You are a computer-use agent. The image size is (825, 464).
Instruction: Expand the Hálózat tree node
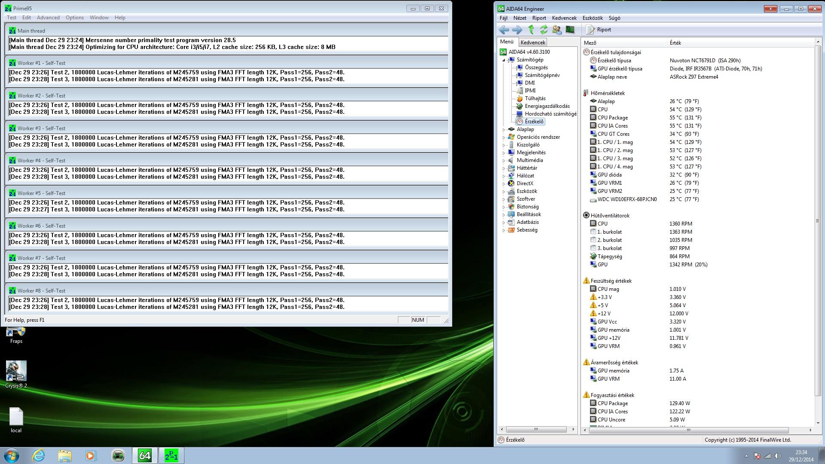pyautogui.click(x=504, y=176)
